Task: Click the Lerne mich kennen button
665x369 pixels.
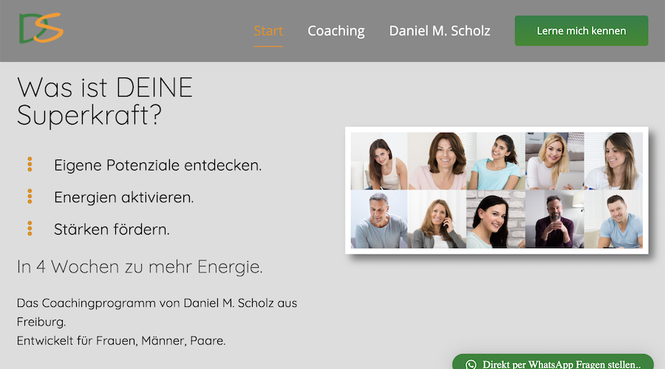Action: pos(582,31)
